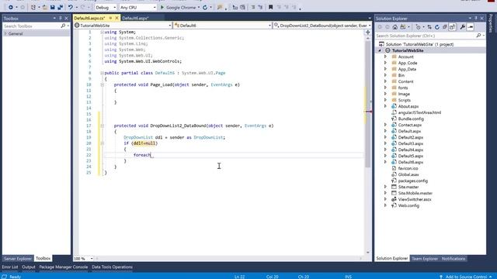Collapse the DropDownList2_DataBound method outline
Image resolution: width=497 pixels, height=279 pixels.
(x=103, y=126)
